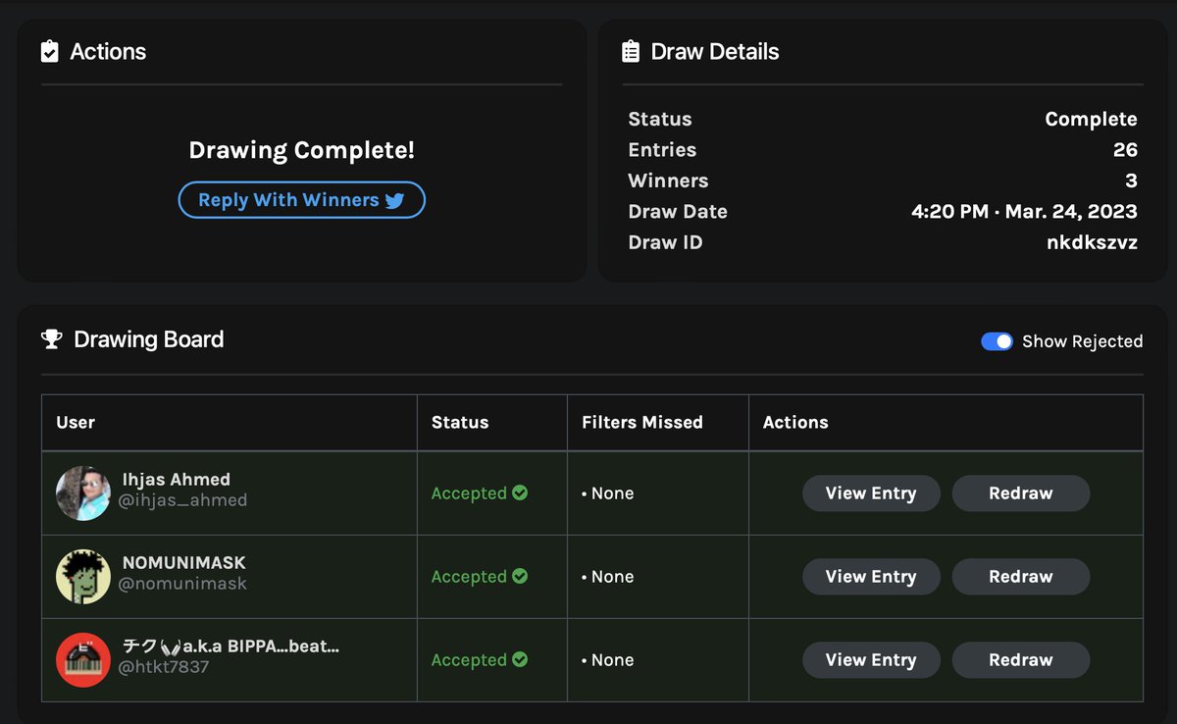Image resolution: width=1177 pixels, height=724 pixels.
Task: Redraw the NOMUNIMASK winner
Action: pyautogui.click(x=1021, y=577)
